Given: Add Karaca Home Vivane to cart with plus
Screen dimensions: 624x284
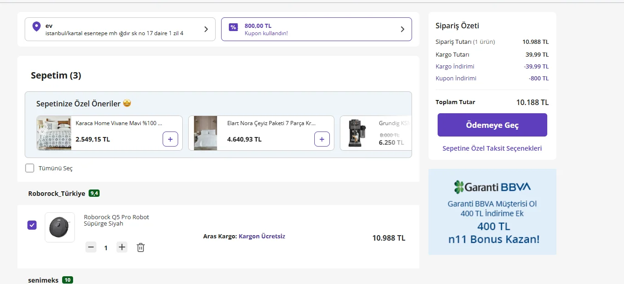Looking at the screenshot, I should click(x=170, y=139).
